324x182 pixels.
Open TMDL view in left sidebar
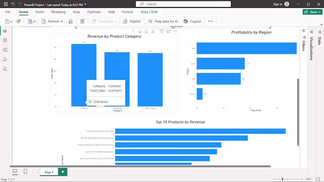(5, 69)
